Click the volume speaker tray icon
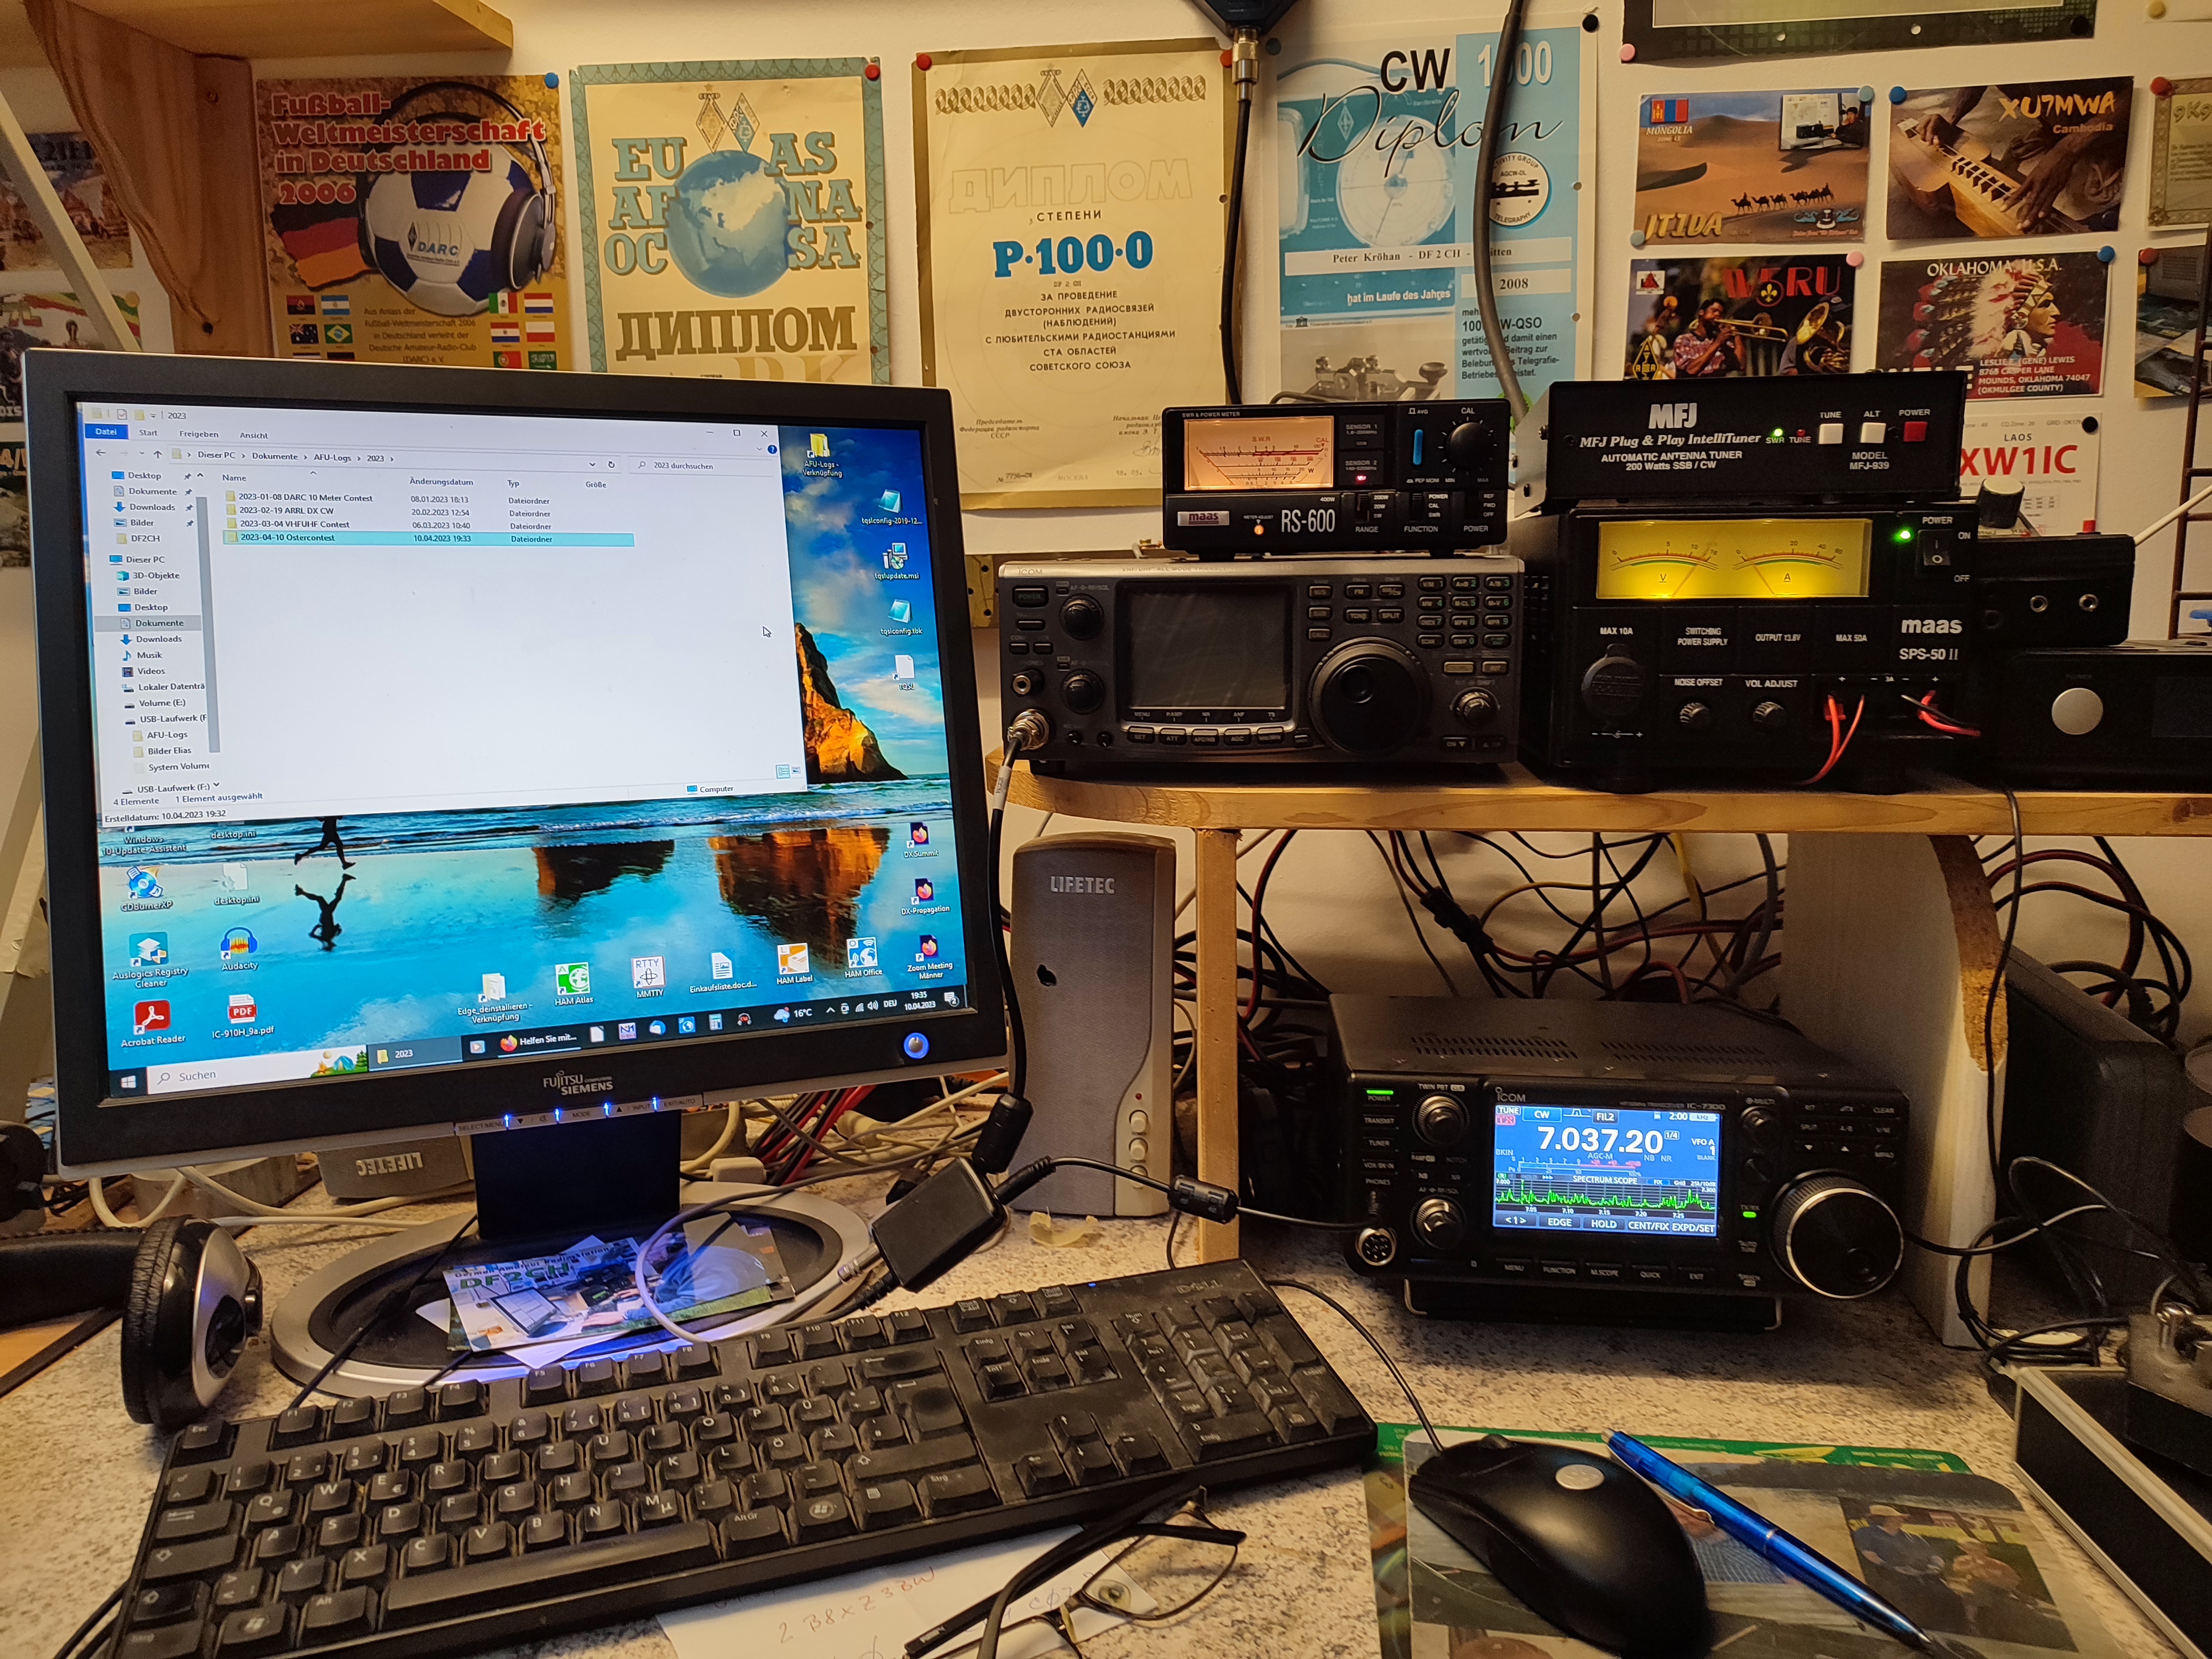 872,1006
